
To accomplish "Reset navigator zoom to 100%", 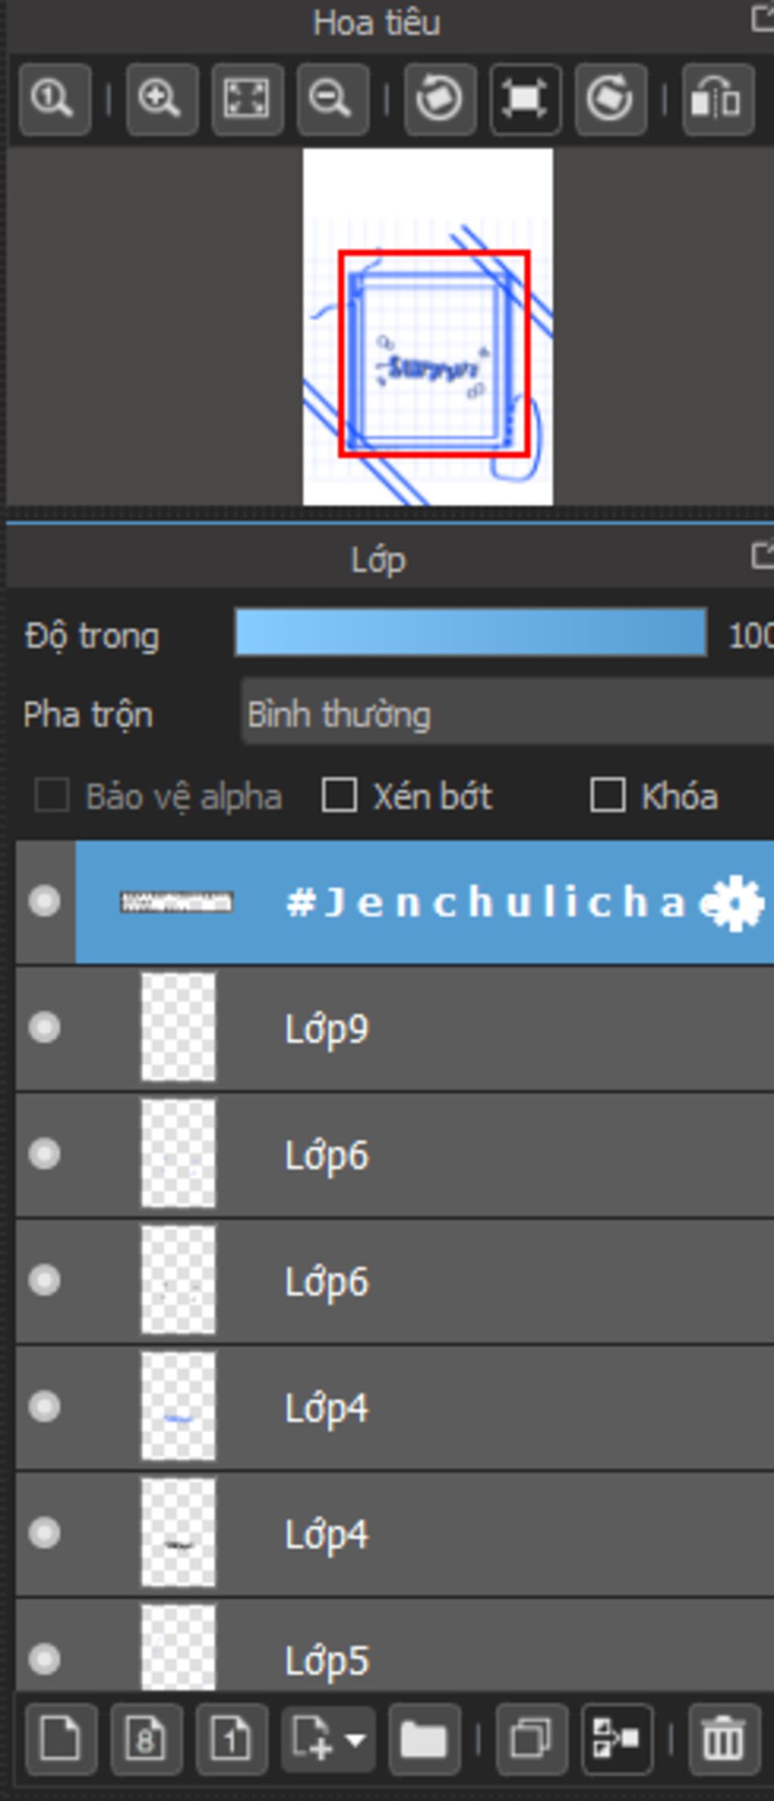I will coord(54,99).
